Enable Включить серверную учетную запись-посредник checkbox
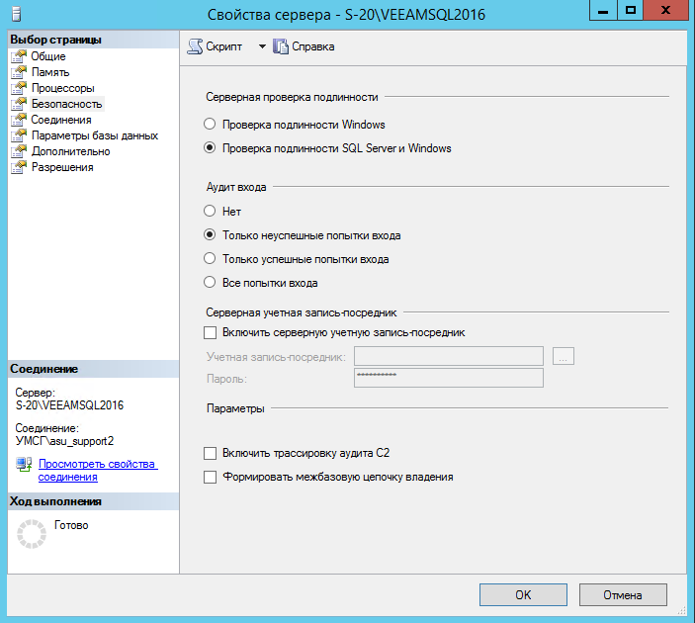The height and width of the screenshot is (623, 695). 209,333
